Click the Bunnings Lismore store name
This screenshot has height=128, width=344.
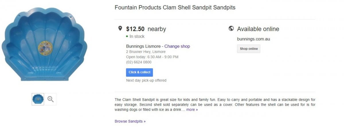coord(144,46)
